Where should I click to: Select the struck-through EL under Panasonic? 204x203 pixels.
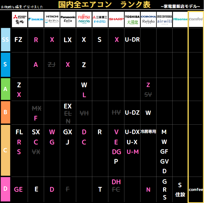click(x=68, y=114)
